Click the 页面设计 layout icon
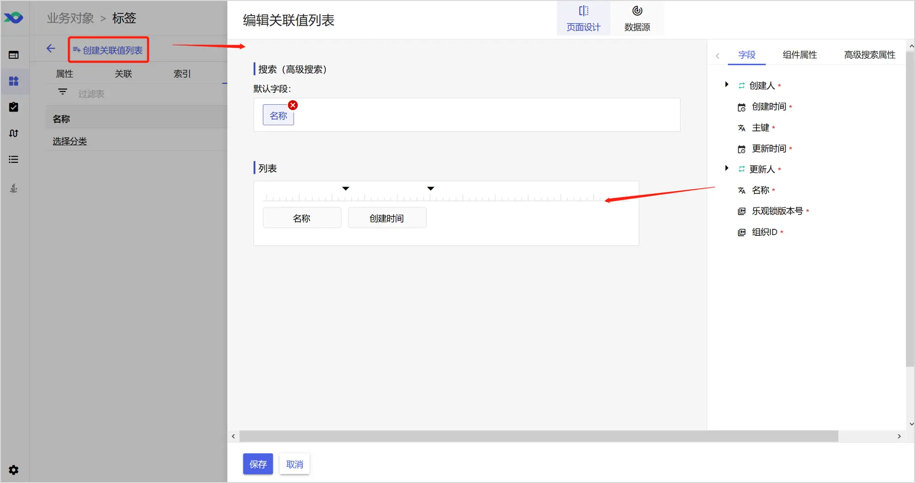The image size is (915, 483). tap(584, 11)
